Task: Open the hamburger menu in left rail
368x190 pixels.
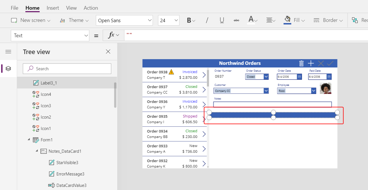Action: 8,51
